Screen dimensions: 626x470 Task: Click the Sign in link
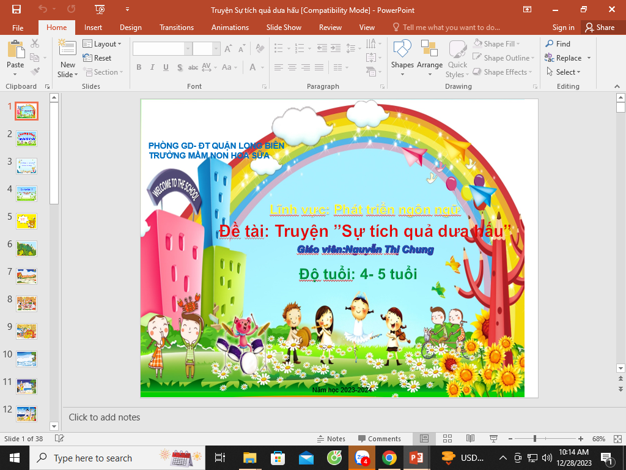(x=563, y=28)
